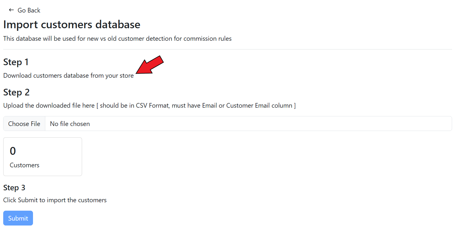Select the Step 1 heading

pyautogui.click(x=16, y=62)
